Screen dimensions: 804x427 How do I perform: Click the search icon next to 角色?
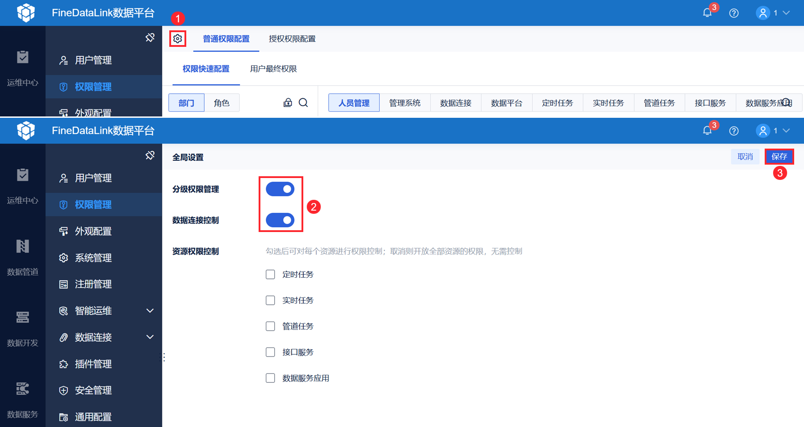[303, 103]
